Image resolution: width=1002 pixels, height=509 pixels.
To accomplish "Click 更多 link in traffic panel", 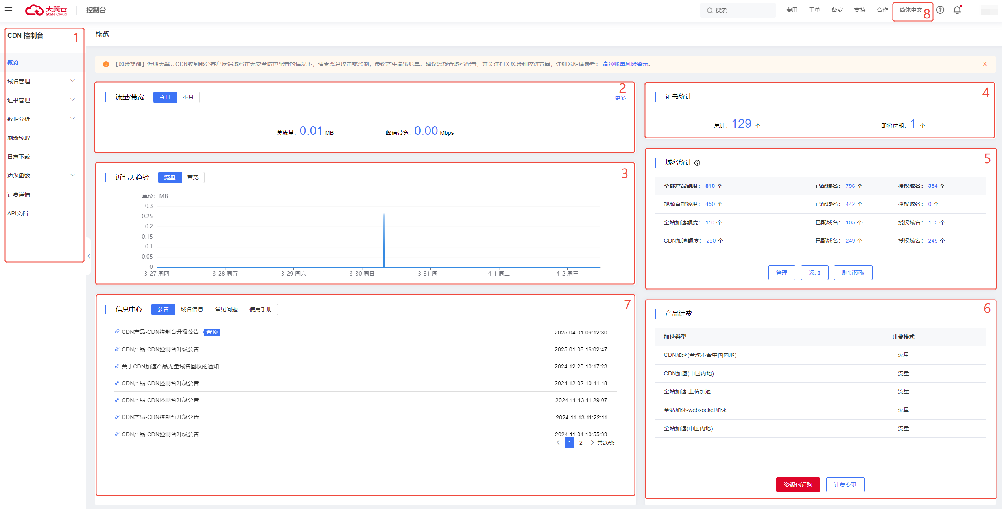I will (x=620, y=98).
